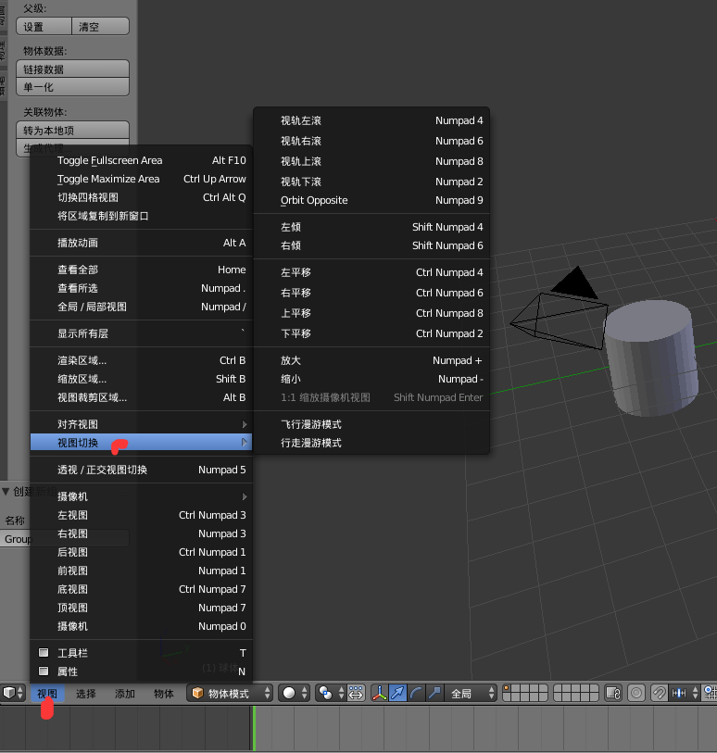Select 前视图 menu entry
This screenshot has height=753, width=717.
pyautogui.click(x=141, y=571)
